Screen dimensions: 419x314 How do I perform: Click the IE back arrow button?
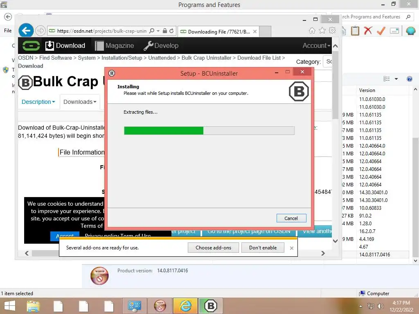26,31
